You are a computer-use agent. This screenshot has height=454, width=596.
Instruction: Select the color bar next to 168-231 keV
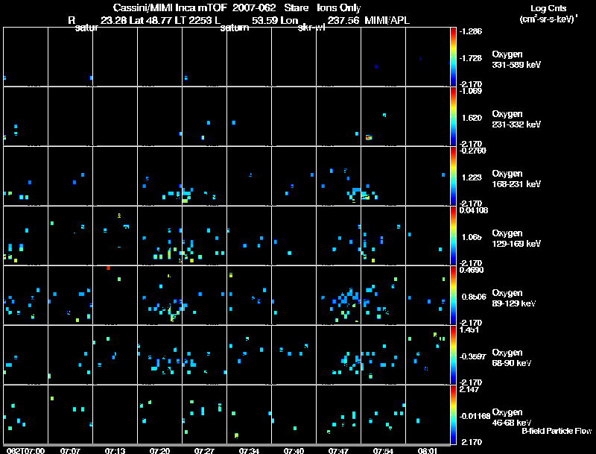(x=453, y=176)
